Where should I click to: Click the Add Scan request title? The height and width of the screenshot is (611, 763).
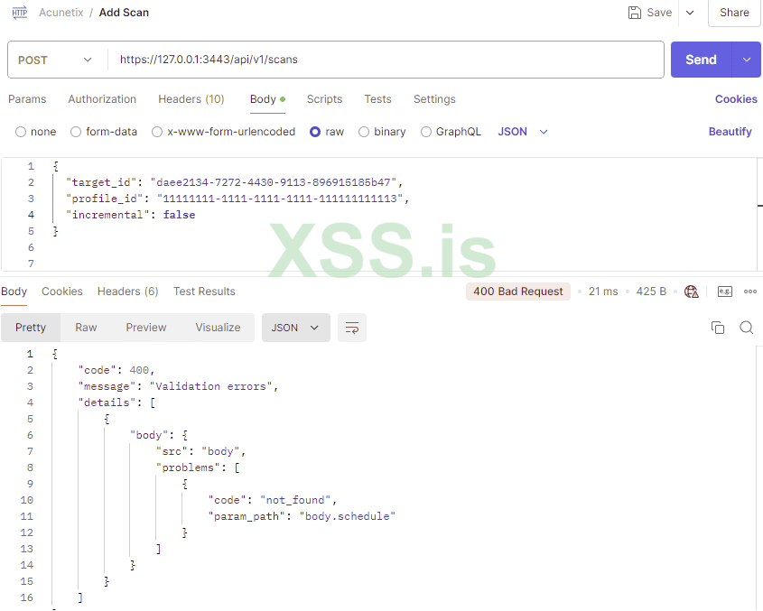(x=124, y=13)
